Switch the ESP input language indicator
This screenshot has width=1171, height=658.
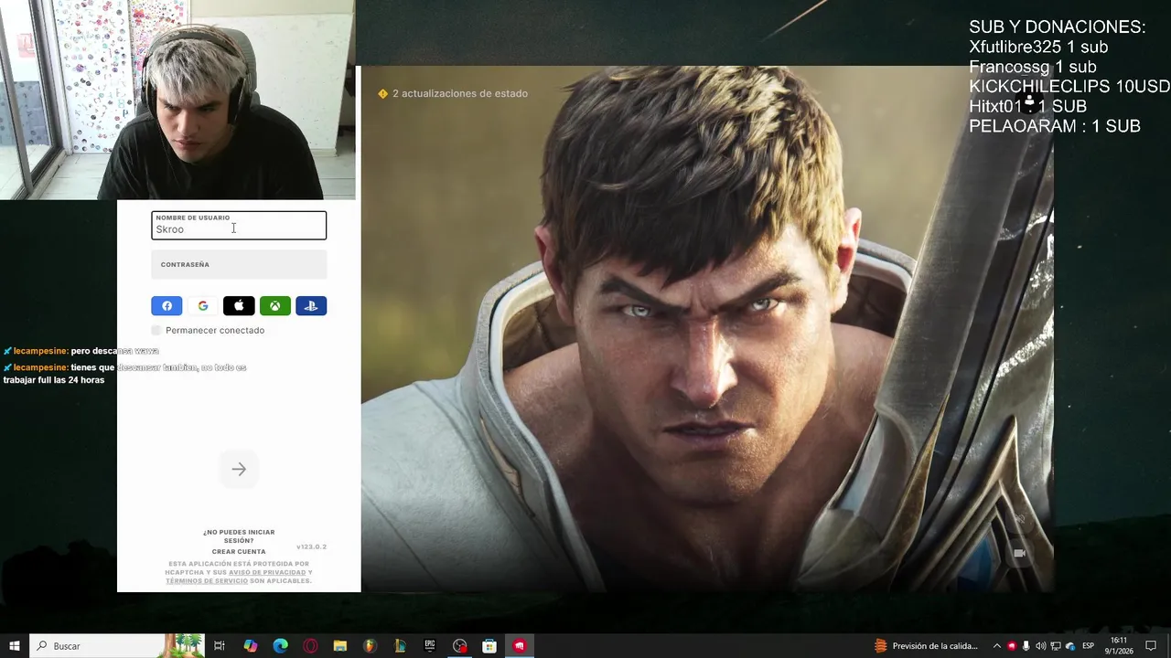pyautogui.click(x=1089, y=646)
